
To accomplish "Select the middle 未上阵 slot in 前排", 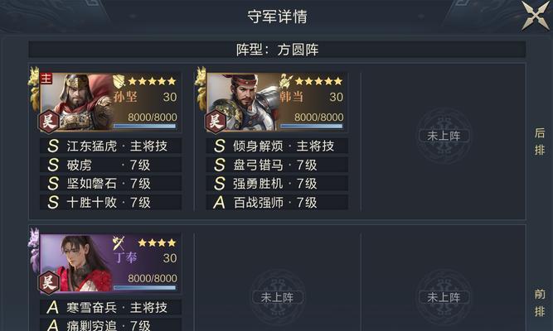I will pos(277,297).
